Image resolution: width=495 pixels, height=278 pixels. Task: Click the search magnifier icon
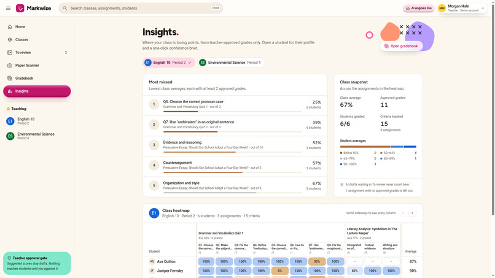[x=64, y=8]
